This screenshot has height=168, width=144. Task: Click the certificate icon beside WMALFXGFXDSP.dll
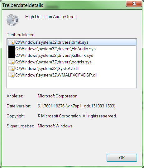(x=12, y=75)
